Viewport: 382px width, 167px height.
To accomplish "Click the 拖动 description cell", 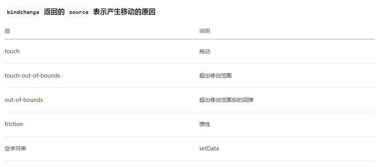I will (205, 51).
